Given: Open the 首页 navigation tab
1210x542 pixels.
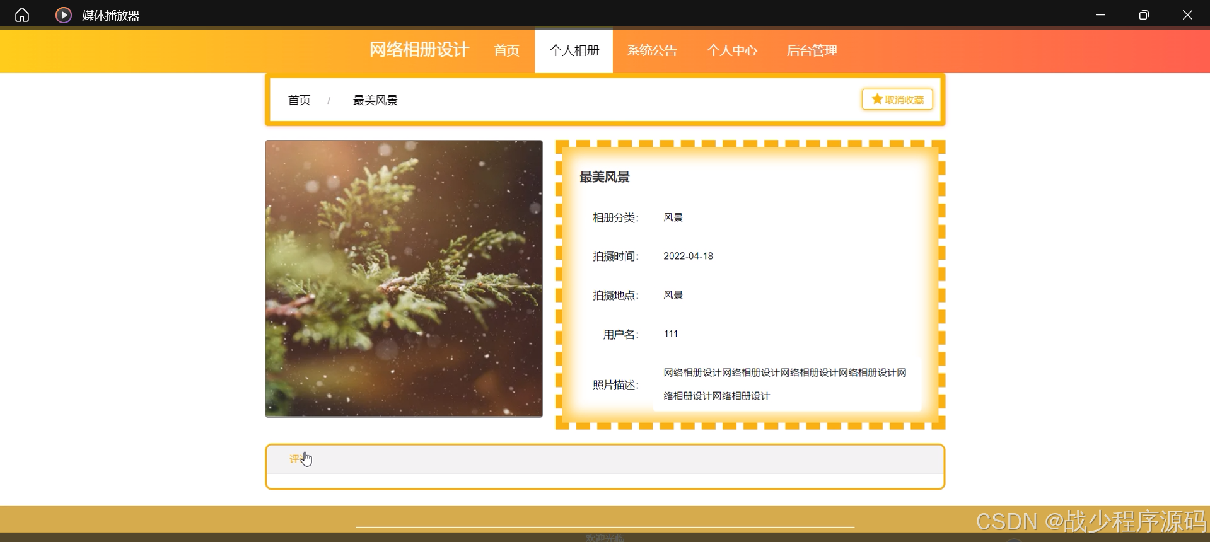Looking at the screenshot, I should coord(506,50).
